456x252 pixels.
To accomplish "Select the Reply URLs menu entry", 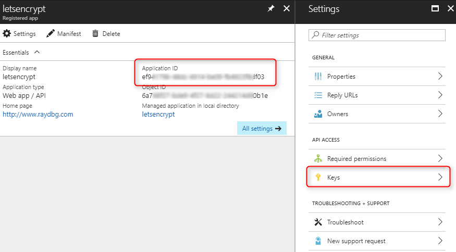I will pyautogui.click(x=342, y=95).
